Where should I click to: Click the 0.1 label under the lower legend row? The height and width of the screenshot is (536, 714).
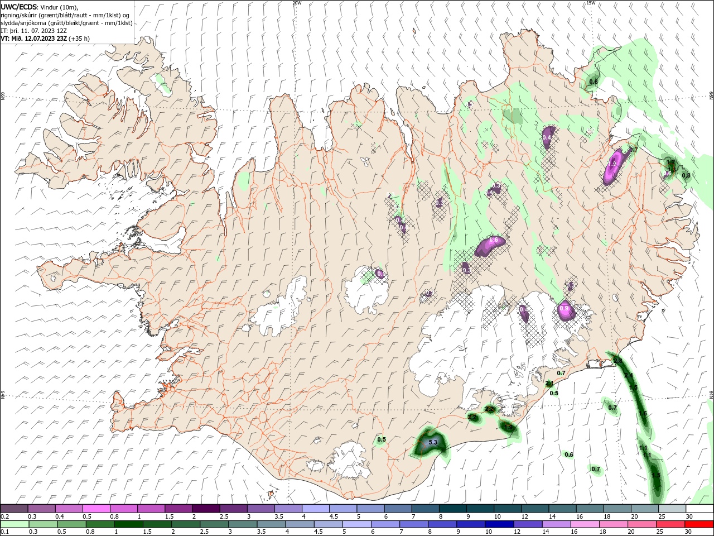[4, 532]
